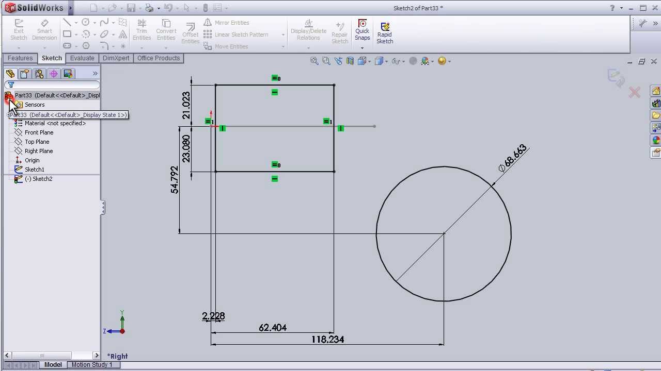This screenshot has height=371, width=661.
Task: Open the PropertyManager tab
Action: tap(24, 74)
